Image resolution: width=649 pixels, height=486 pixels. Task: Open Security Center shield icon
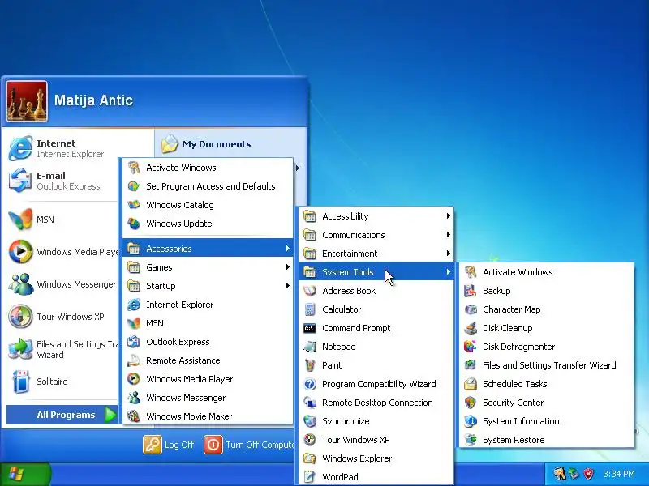tap(471, 403)
